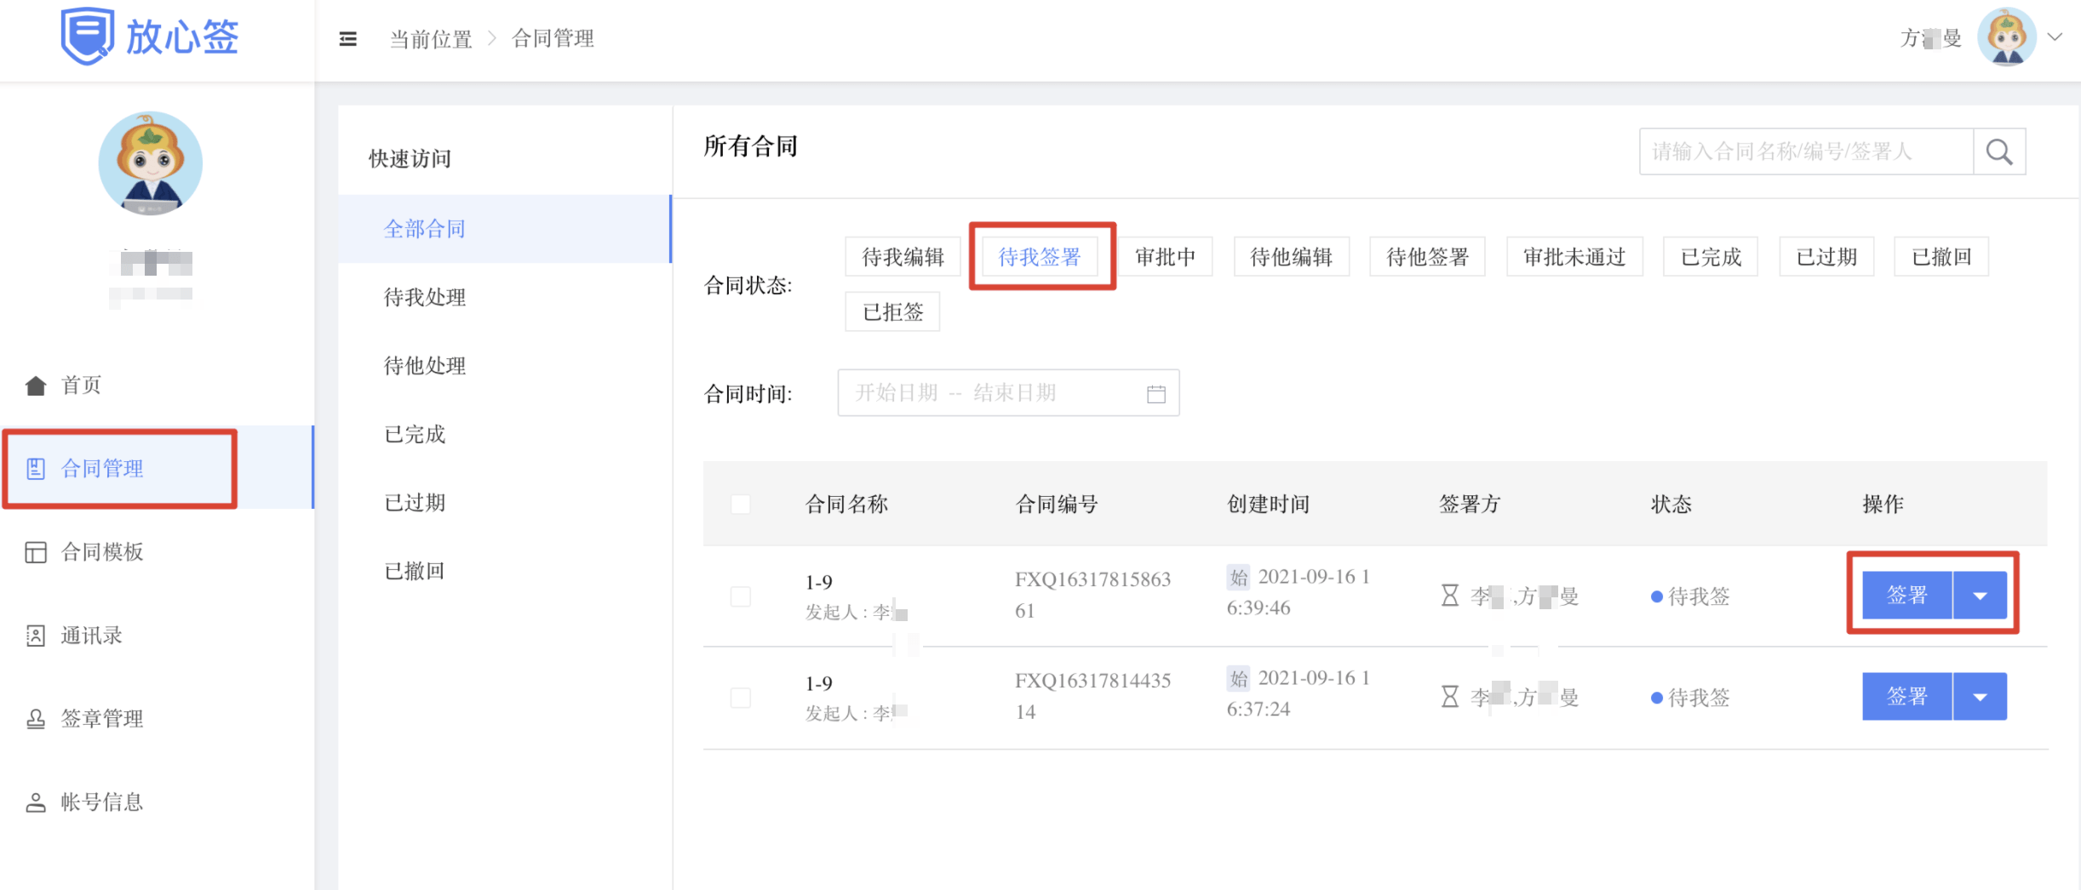
Task: Open 已撤回 in quick access list
Action: pos(504,570)
